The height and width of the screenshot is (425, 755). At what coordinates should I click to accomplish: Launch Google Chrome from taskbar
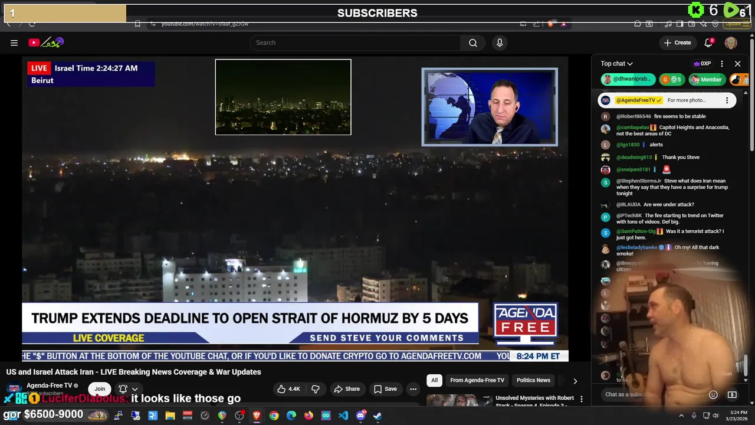point(274,416)
